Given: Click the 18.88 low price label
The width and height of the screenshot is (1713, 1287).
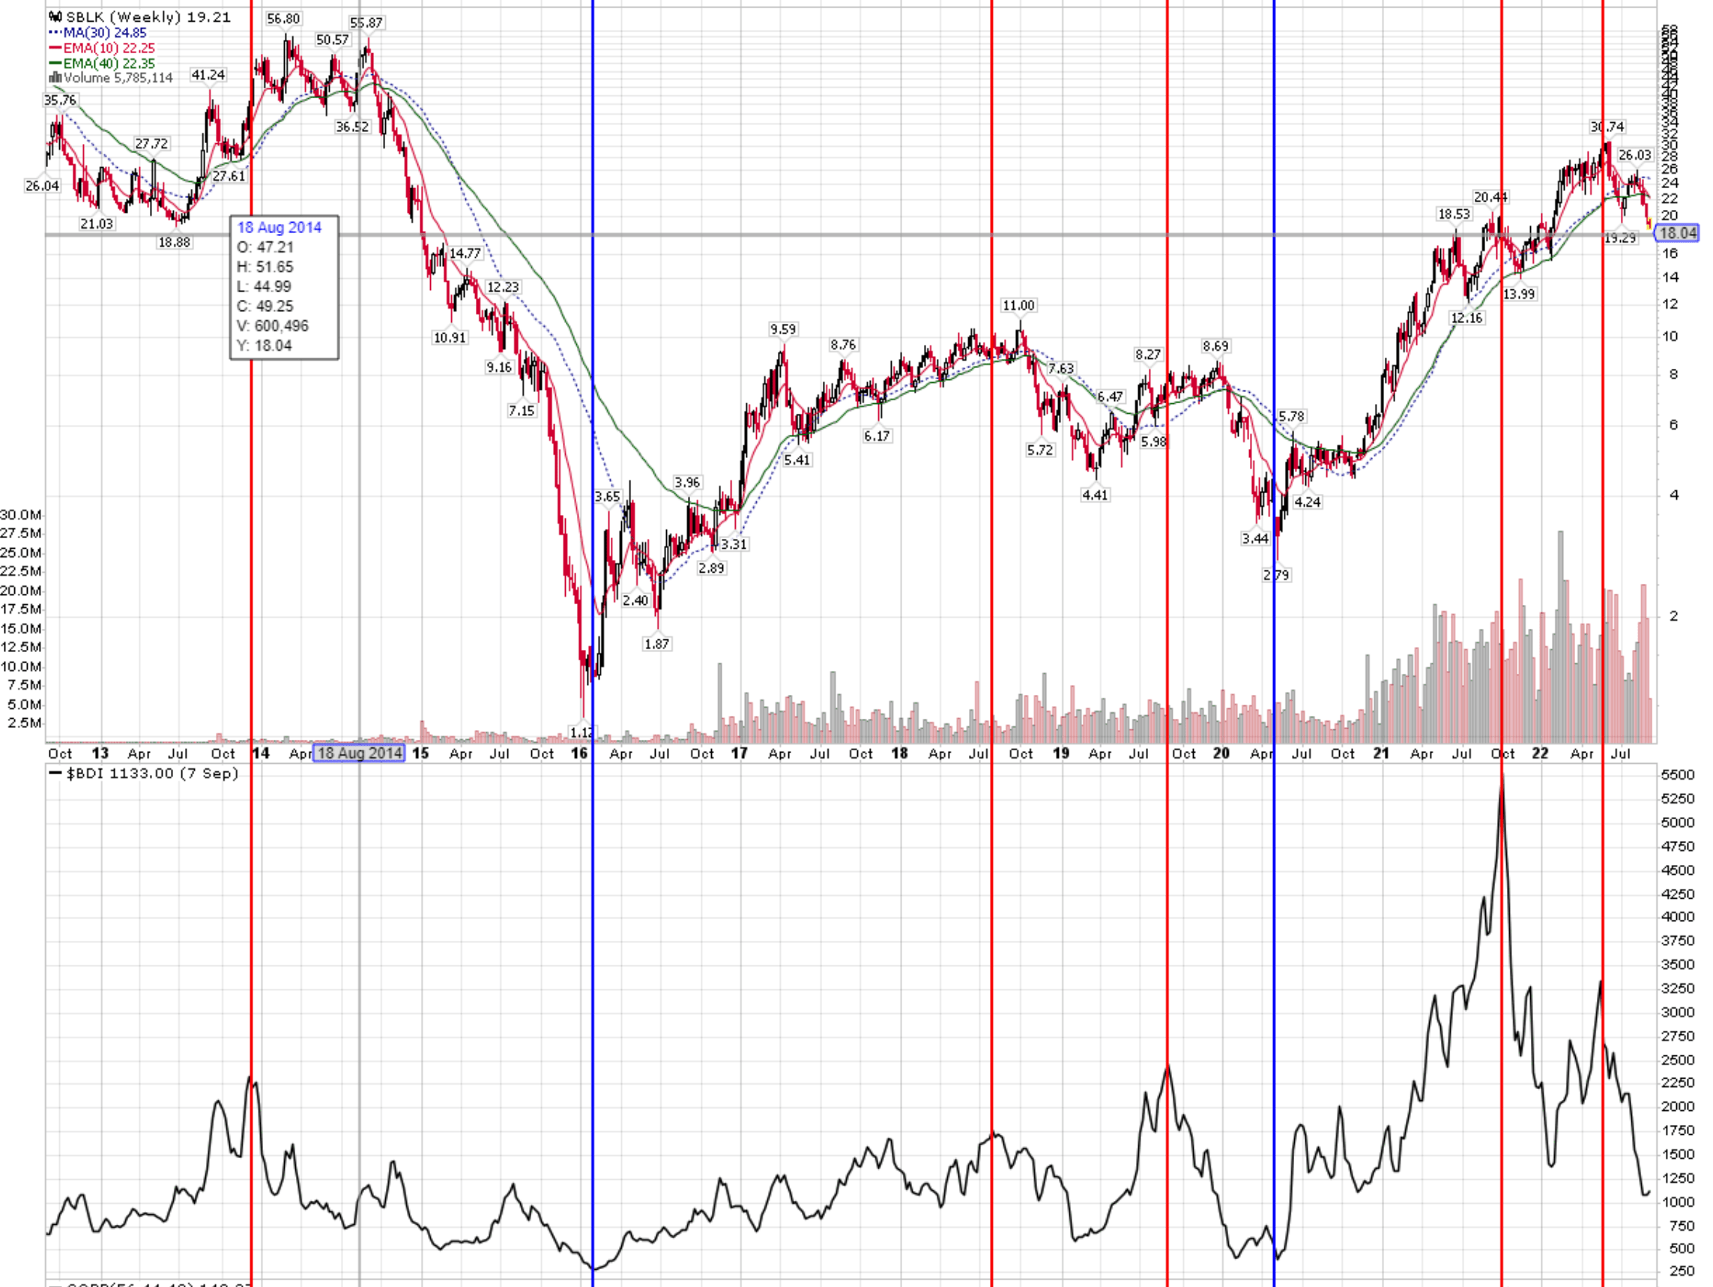Looking at the screenshot, I should (x=175, y=242).
